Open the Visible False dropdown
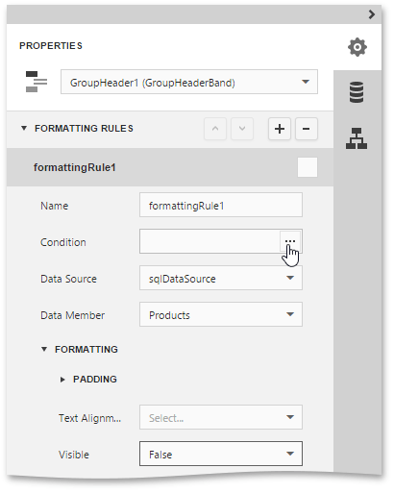 point(221,454)
